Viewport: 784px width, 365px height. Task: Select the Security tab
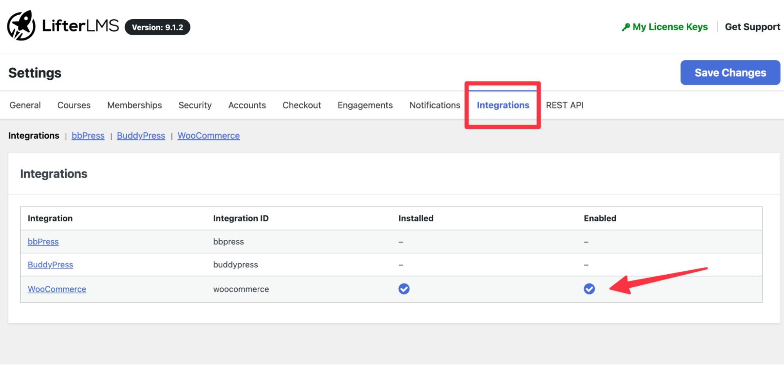click(x=195, y=105)
